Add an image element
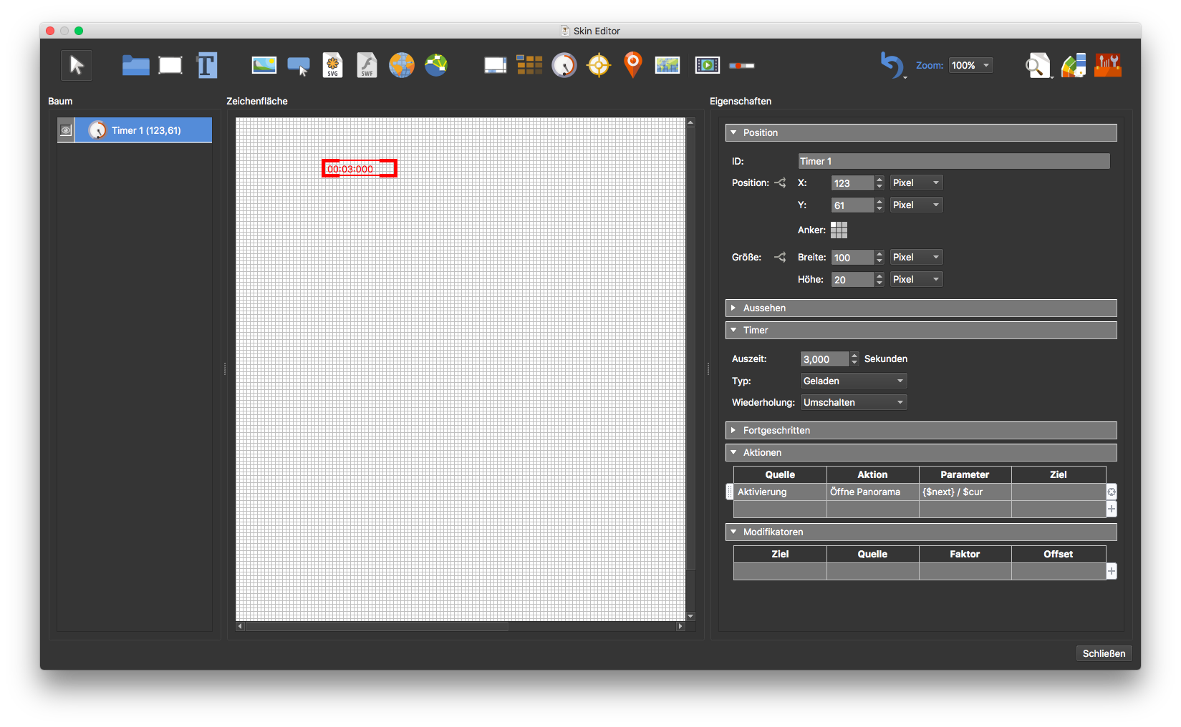Screen dimensions: 1181x727 point(264,65)
